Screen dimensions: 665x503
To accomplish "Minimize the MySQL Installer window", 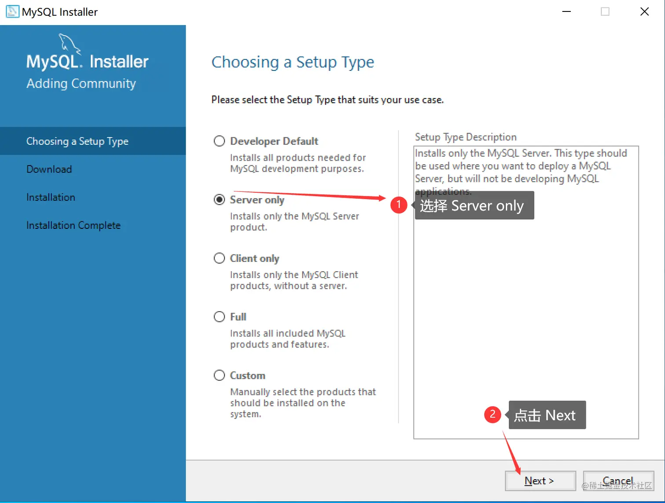I will pyautogui.click(x=566, y=12).
